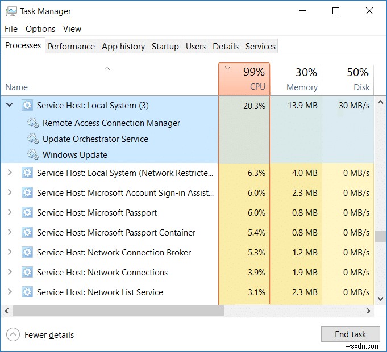Click the gear icon of Network List Service row
This screenshot has height=352, width=387.
27,292
